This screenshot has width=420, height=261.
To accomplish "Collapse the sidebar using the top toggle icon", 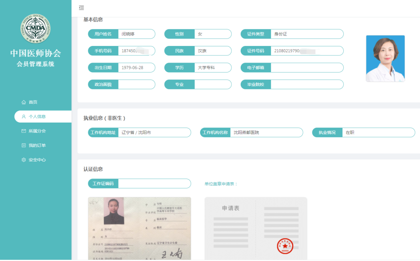I will tap(82, 7).
